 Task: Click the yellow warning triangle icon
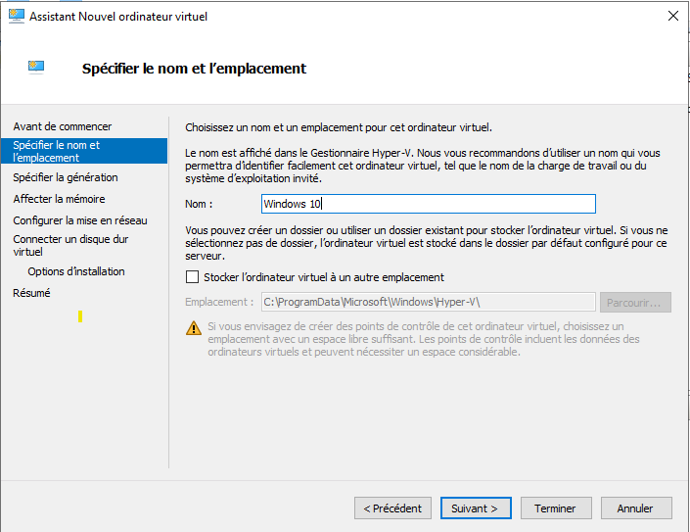coord(193,327)
